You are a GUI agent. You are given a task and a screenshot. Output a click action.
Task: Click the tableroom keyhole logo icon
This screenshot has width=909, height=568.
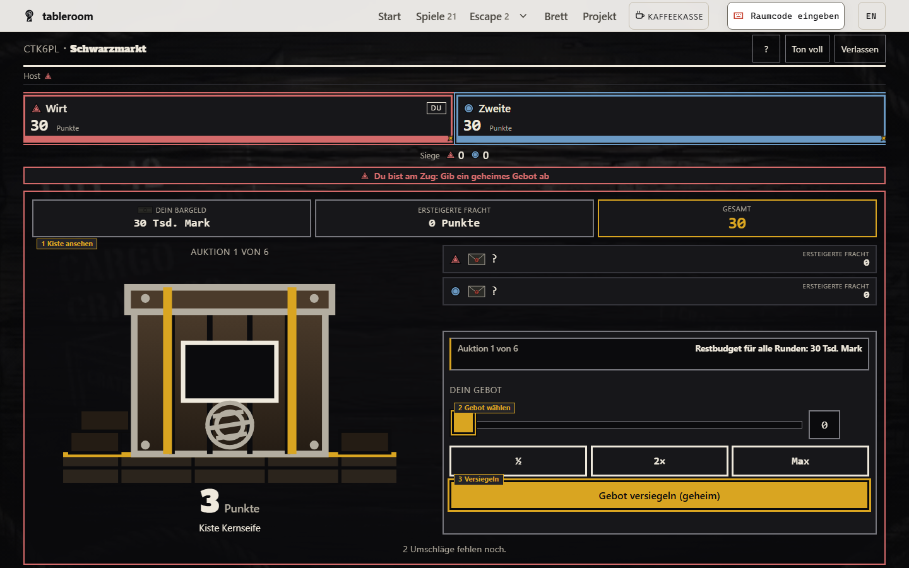[29, 16]
